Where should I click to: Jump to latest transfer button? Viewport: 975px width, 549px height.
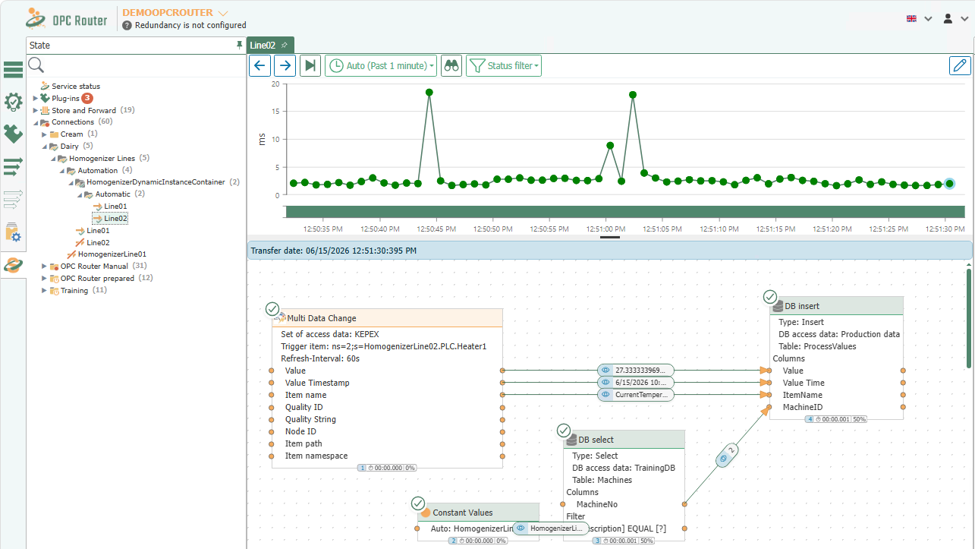(x=310, y=66)
